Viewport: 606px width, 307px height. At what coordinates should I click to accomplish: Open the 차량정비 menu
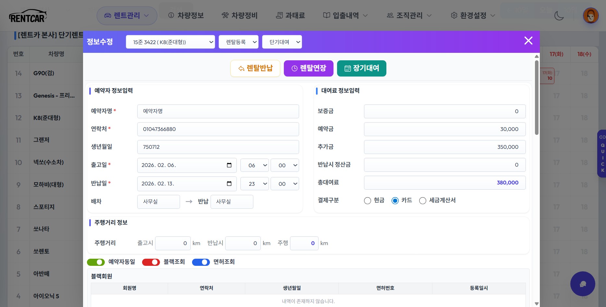[239, 16]
